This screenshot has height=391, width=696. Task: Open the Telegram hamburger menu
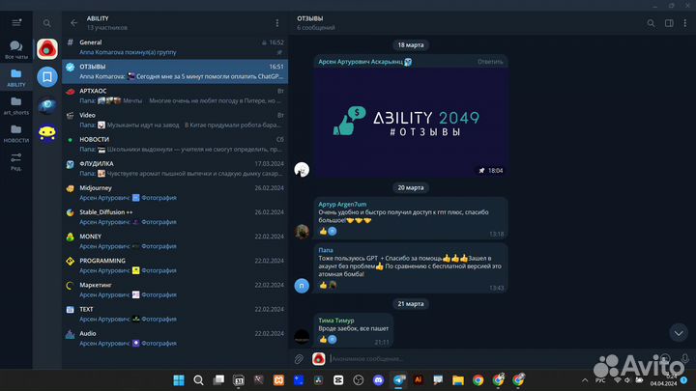click(16, 22)
